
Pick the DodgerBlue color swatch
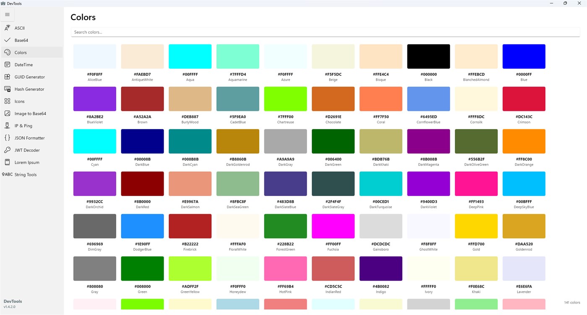click(143, 226)
